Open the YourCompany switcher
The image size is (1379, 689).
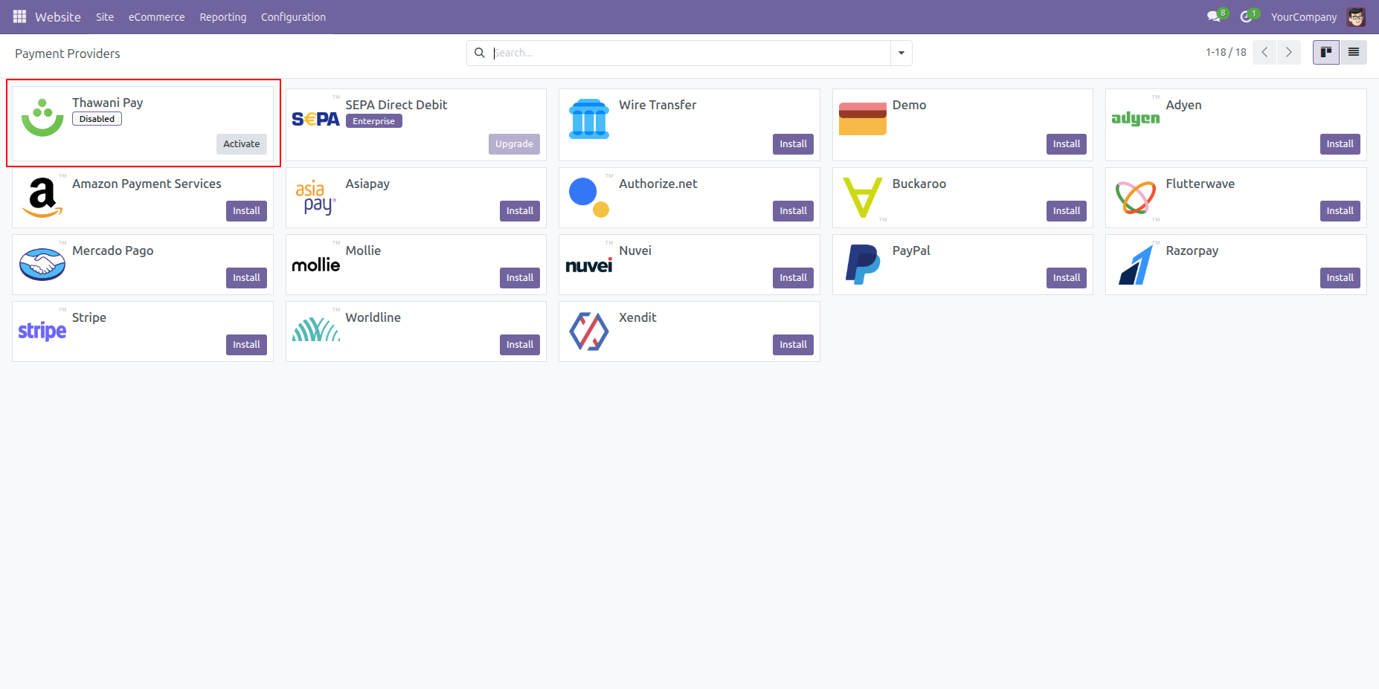point(1304,16)
